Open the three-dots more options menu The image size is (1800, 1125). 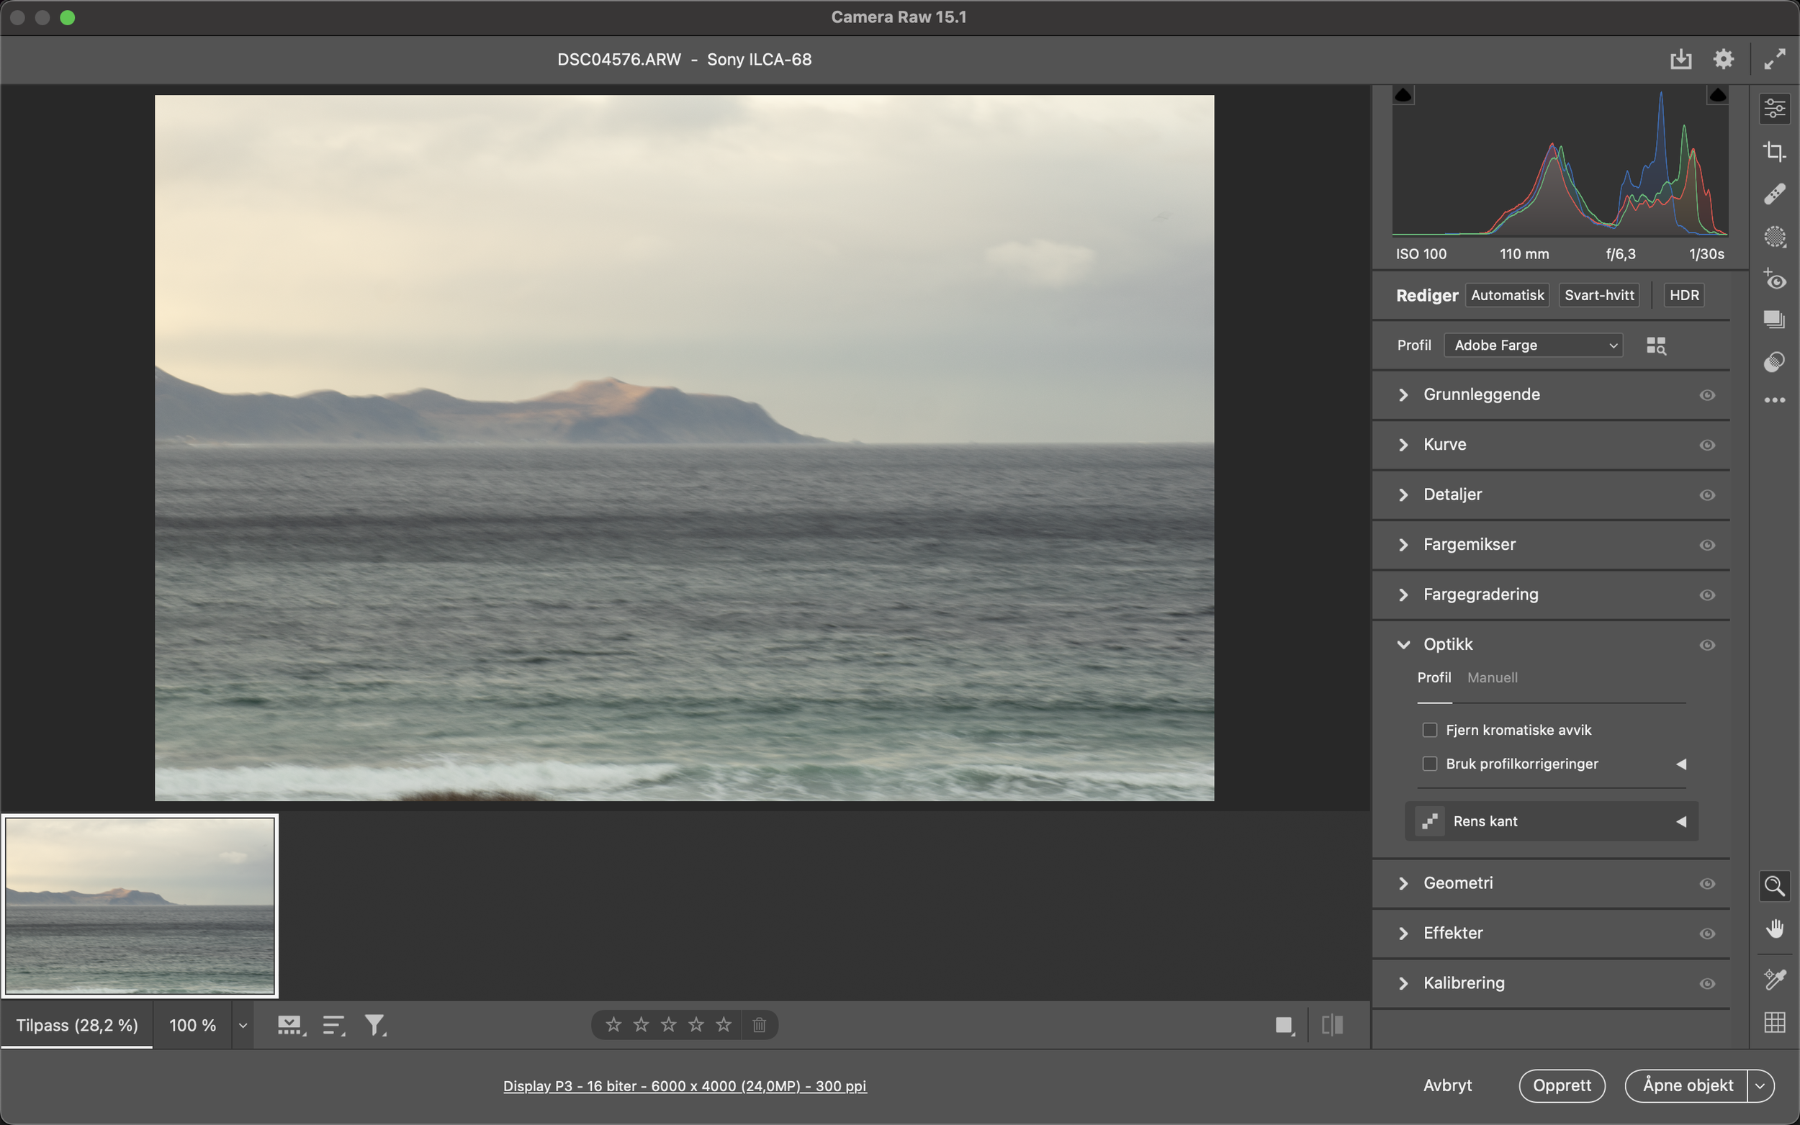[x=1775, y=400]
